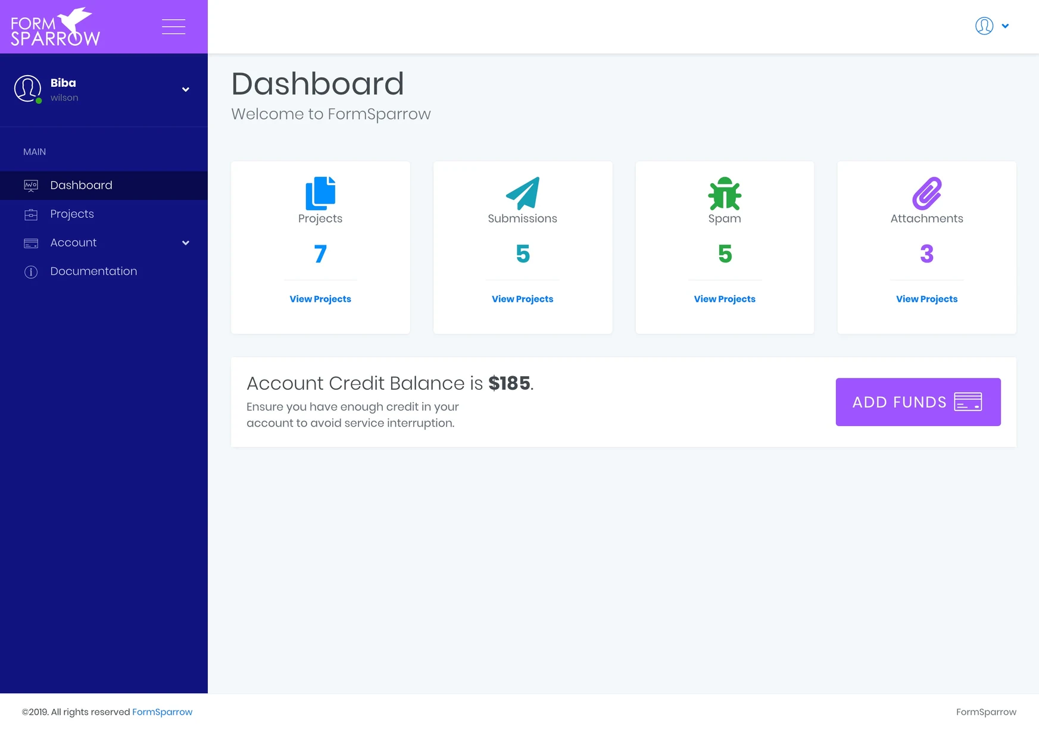
Task: Click the Dashboard page heading
Action: 317,84
